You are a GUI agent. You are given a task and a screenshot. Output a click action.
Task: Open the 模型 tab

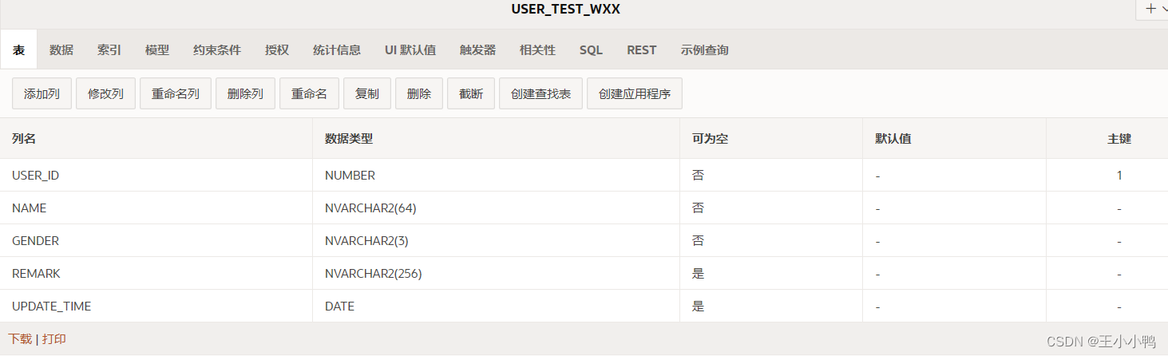pos(157,49)
